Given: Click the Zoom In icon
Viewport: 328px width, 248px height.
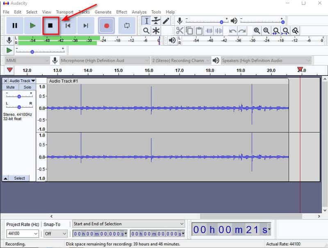Looking at the screenshot, I should tap(257, 31).
